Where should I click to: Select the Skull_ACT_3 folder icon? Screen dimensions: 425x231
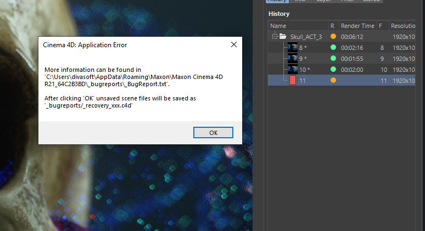tap(283, 36)
